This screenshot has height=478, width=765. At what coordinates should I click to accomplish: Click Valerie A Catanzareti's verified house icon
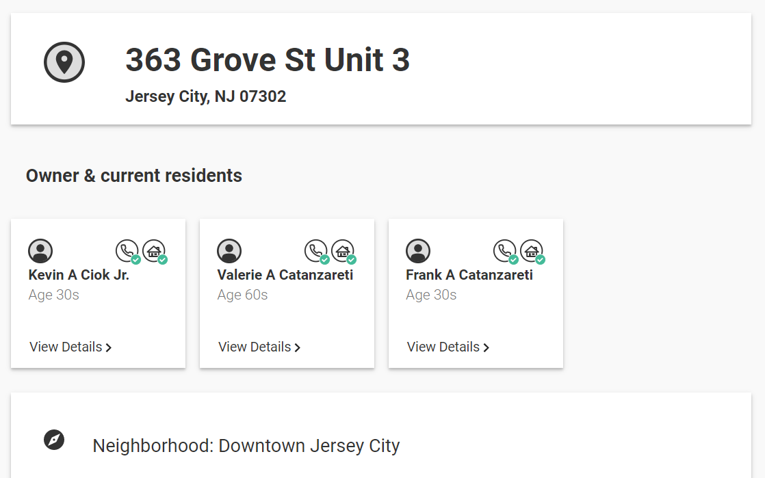pos(343,252)
